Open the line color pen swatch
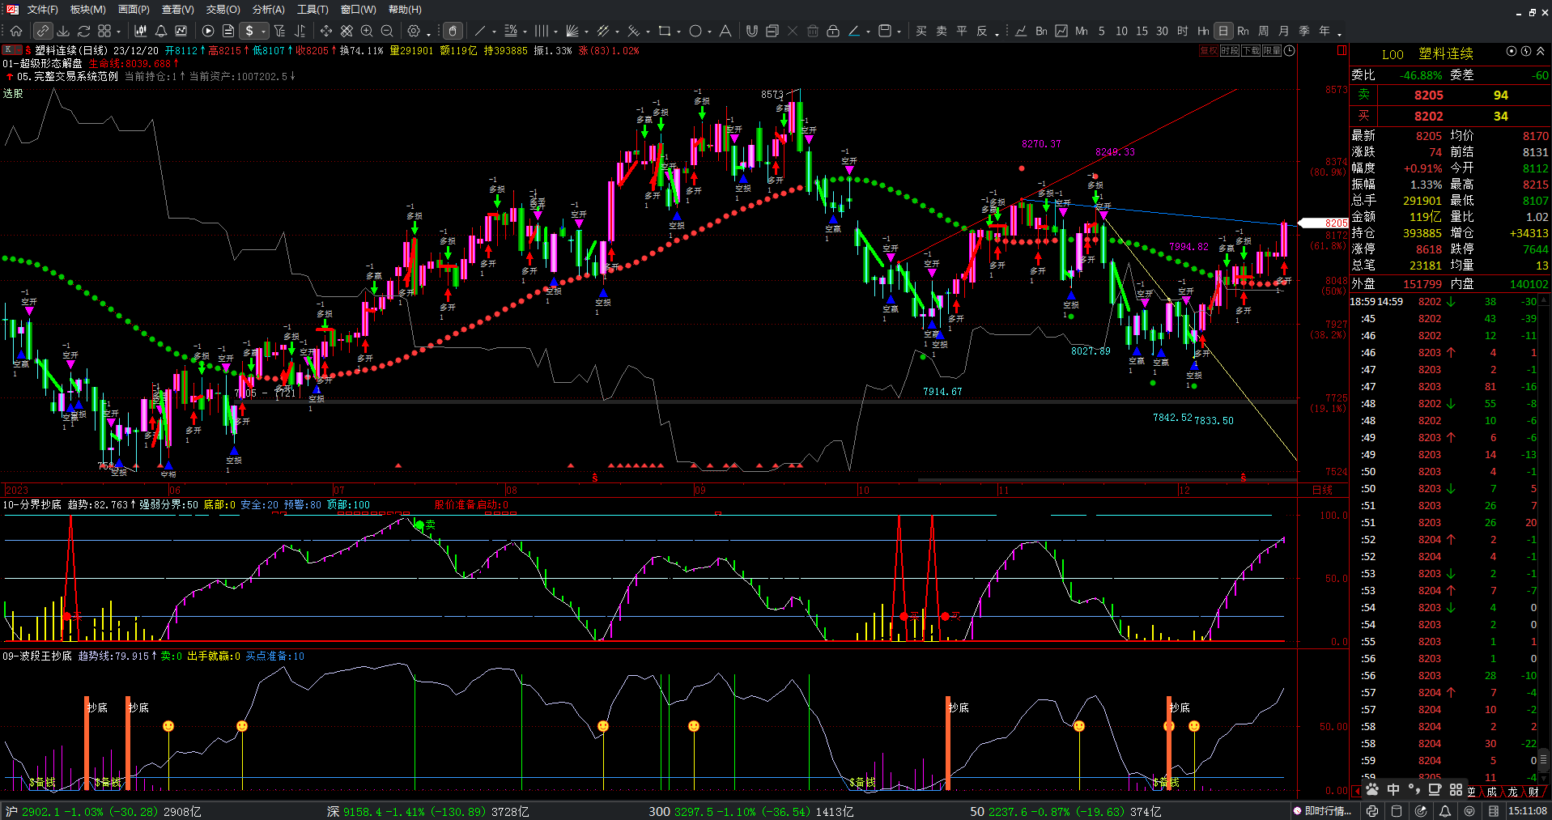This screenshot has width=1552, height=820. (x=853, y=31)
